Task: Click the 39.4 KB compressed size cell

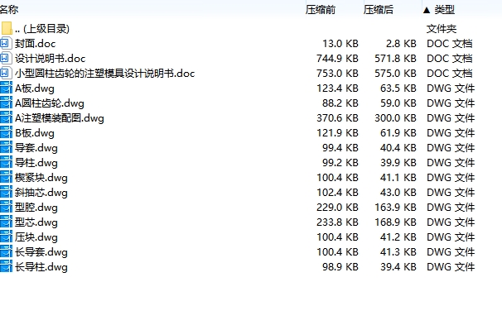Action: click(398, 267)
